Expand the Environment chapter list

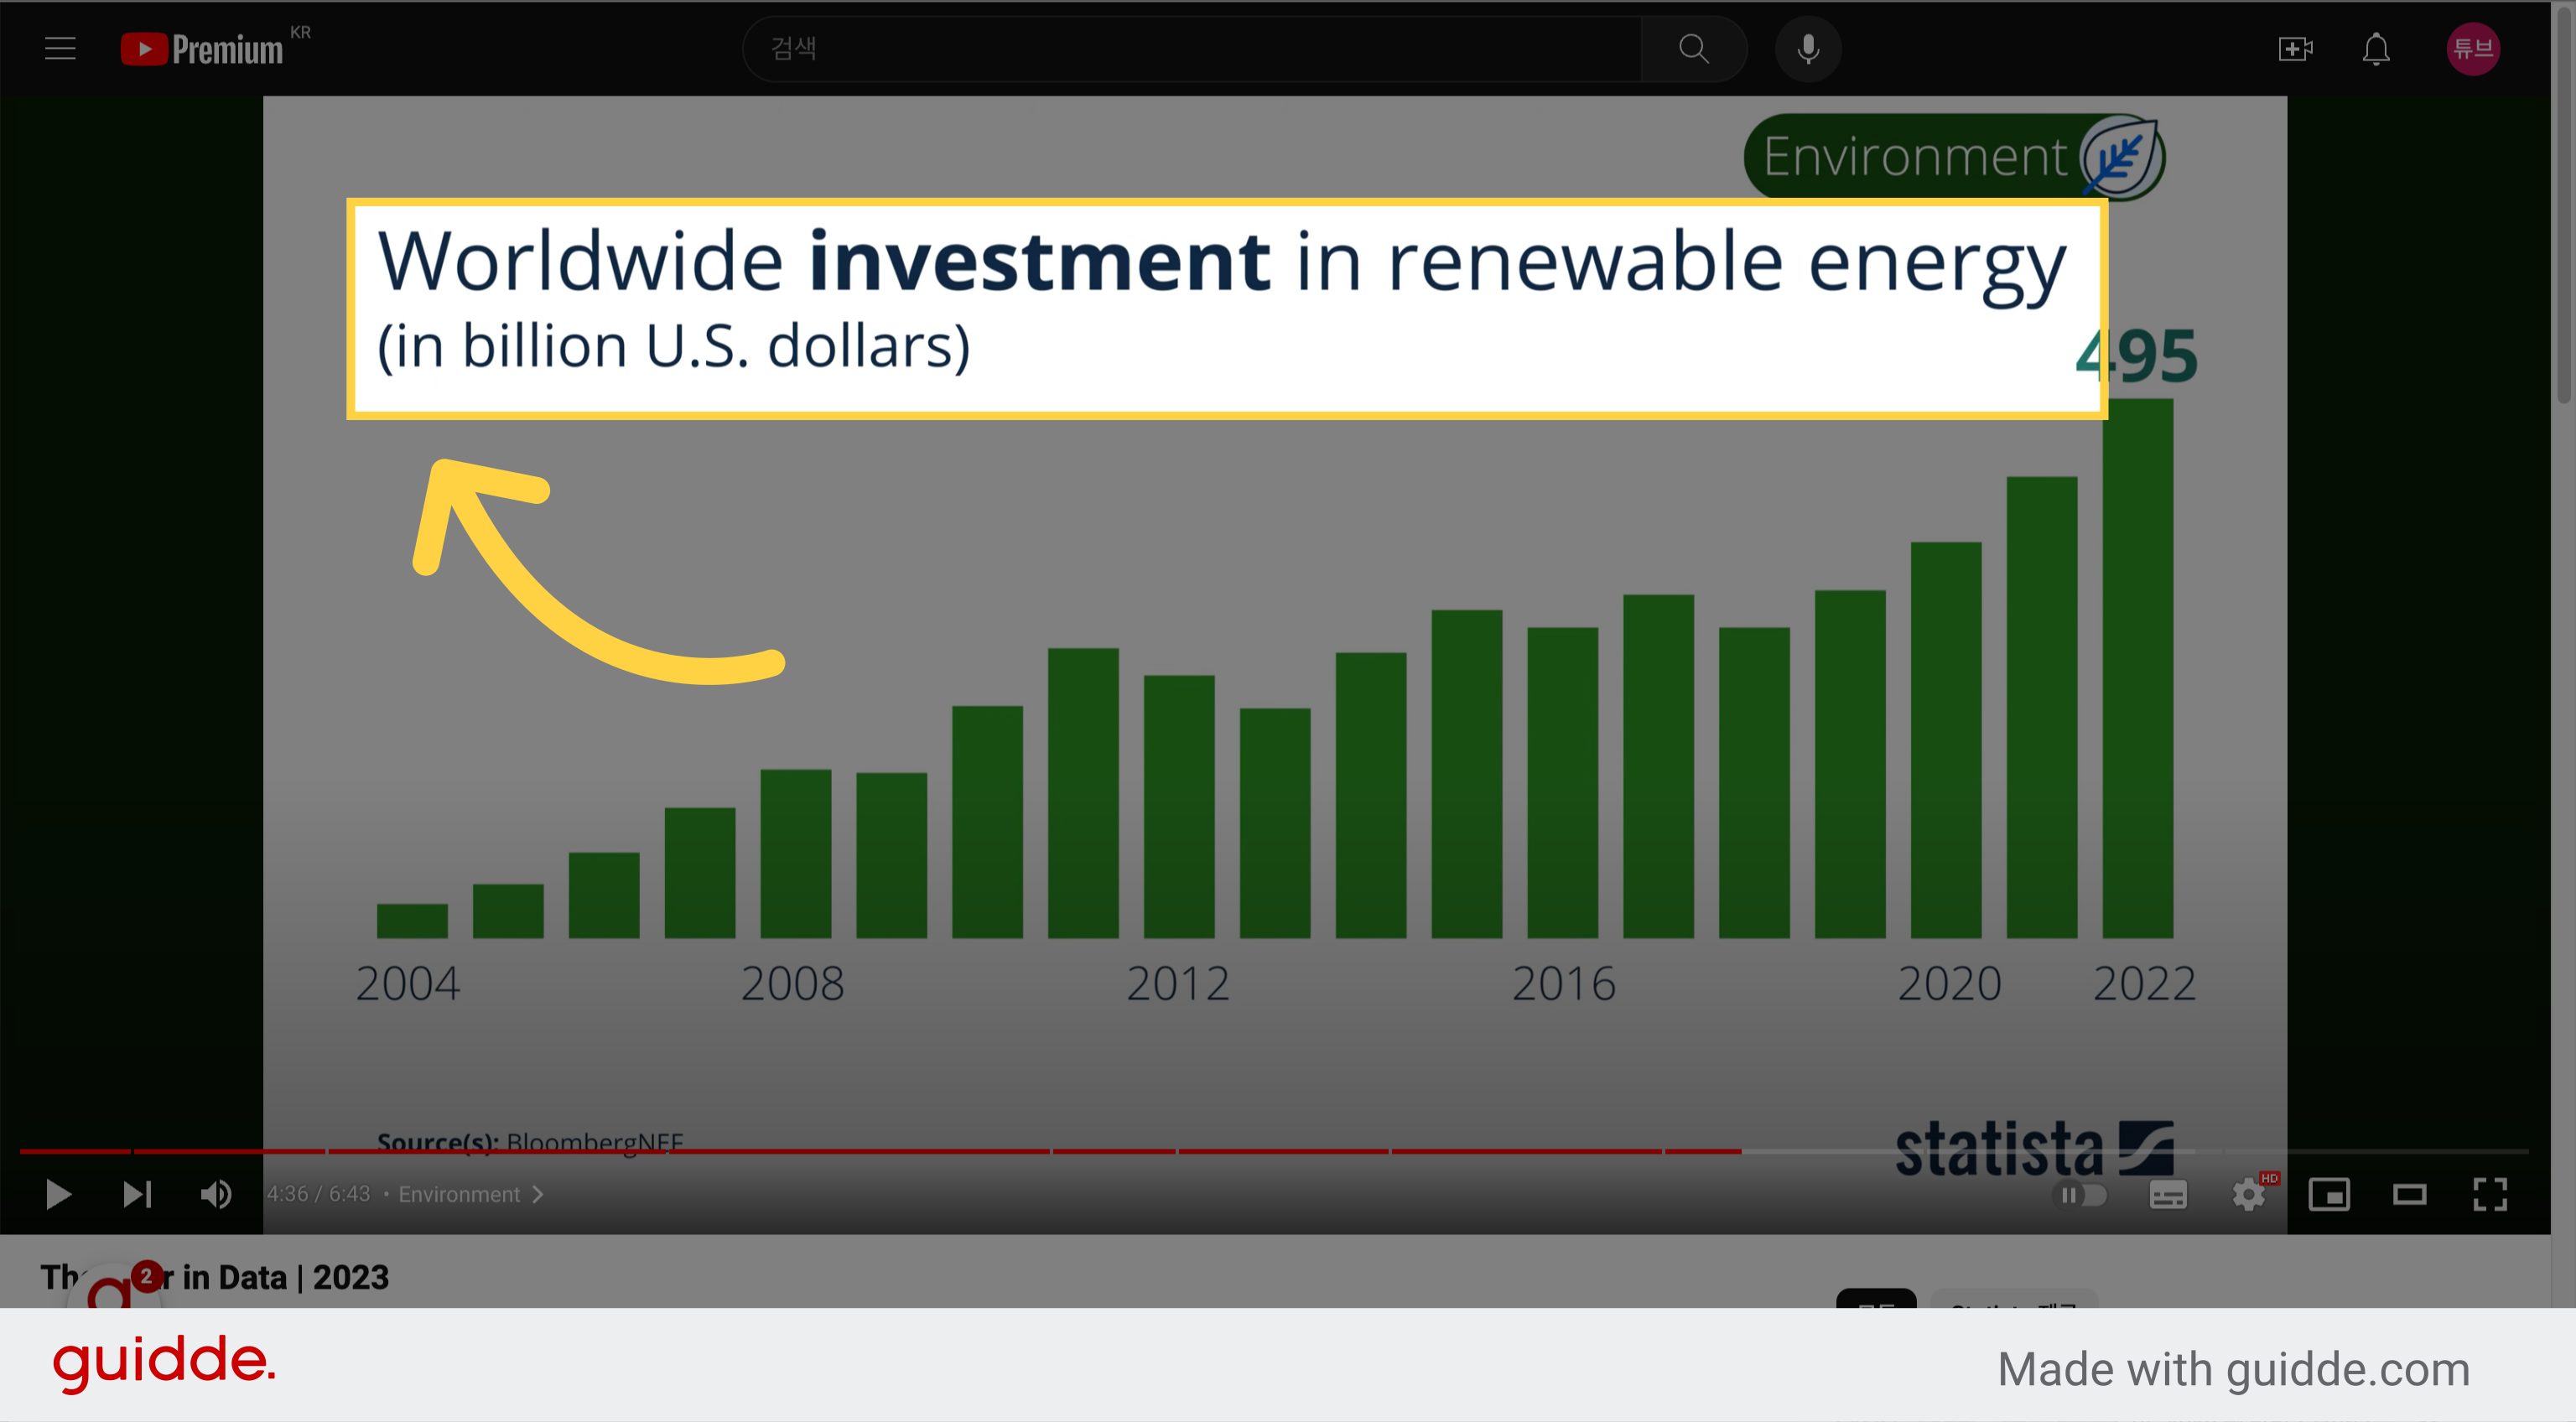470,1194
